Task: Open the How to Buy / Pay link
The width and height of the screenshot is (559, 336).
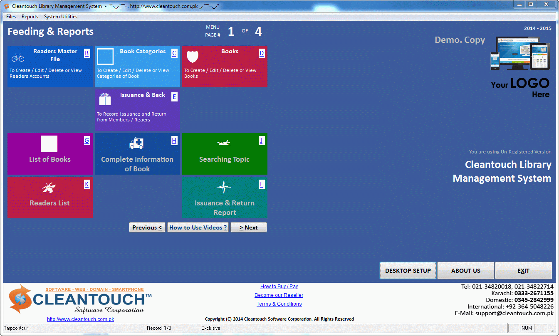Action: click(279, 287)
